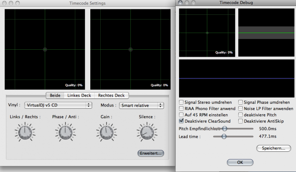The height and width of the screenshot is (172, 296).
Task: Click the left deck signal scope display
Action: pyautogui.click(x=45, y=49)
